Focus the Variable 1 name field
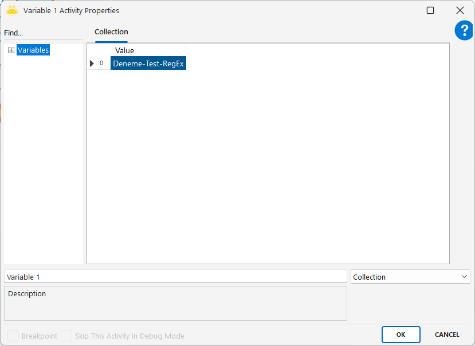This screenshot has width=475, height=346. click(175, 277)
